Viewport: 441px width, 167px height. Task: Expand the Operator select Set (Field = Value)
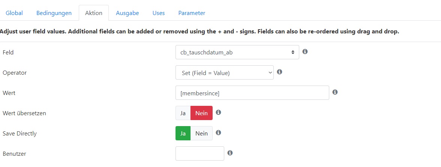(x=224, y=72)
